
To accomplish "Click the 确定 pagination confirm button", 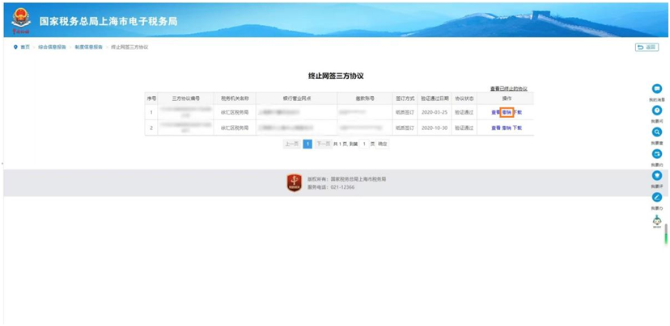I will [383, 144].
